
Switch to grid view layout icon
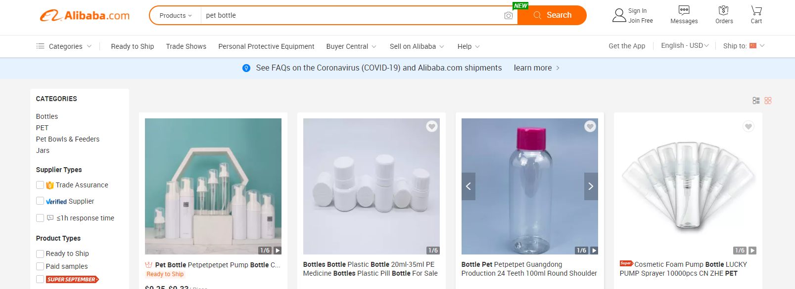[768, 101]
